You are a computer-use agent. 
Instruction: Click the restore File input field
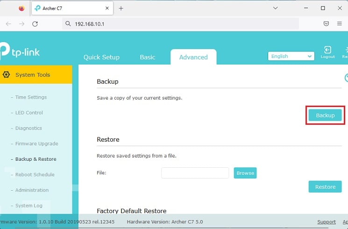[195, 173]
